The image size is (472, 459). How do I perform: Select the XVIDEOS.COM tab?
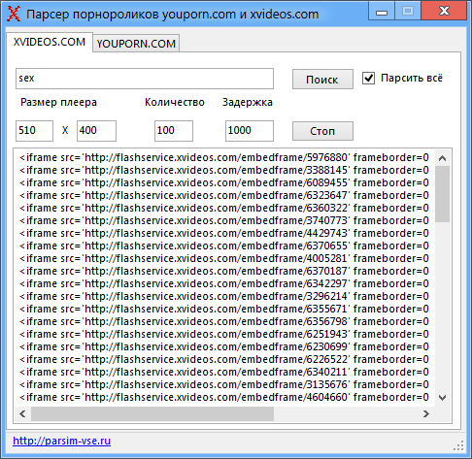(x=50, y=42)
